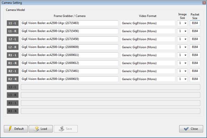Click empty camera field for R3 - R

pos(110,111)
